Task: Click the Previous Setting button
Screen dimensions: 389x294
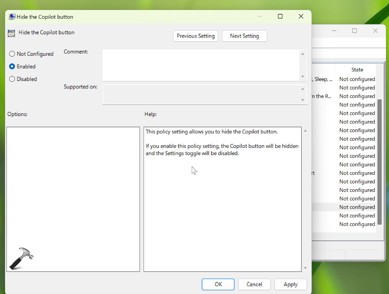Action: coord(196,36)
